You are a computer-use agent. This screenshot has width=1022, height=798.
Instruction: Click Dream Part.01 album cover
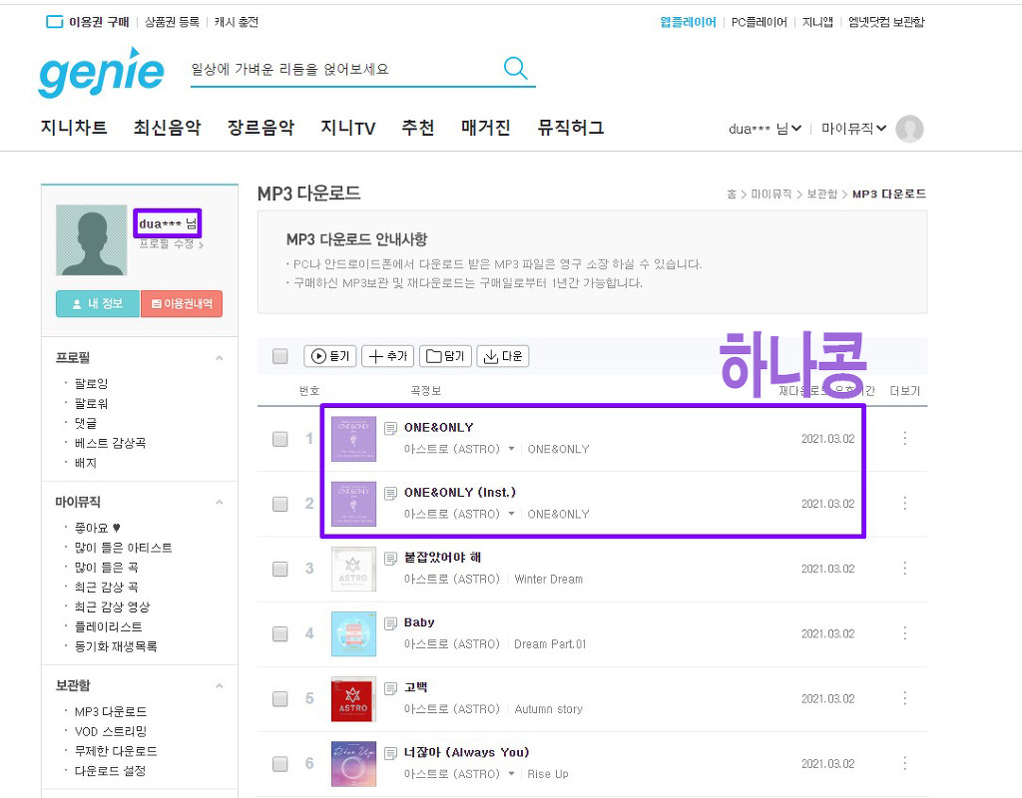[353, 633]
